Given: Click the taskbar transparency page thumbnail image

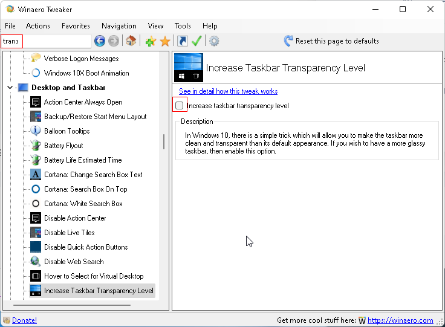Looking at the screenshot, I should coord(189,68).
